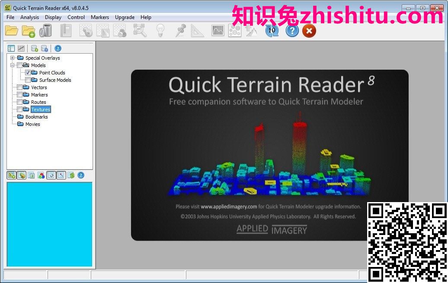Click the layer tree view panel icon

11,48
